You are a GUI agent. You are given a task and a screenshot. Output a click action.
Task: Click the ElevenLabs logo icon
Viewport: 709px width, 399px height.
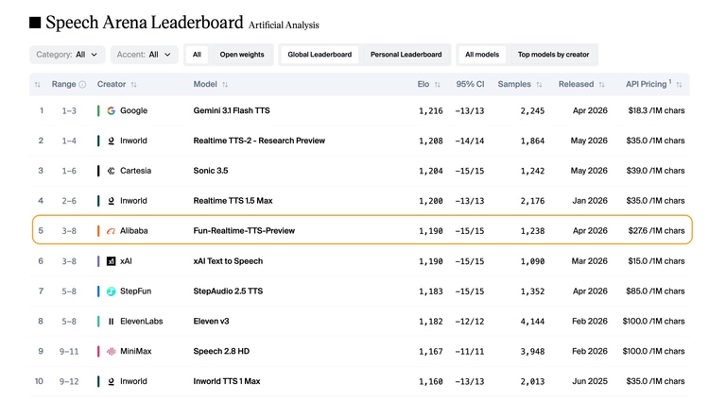coord(111,322)
